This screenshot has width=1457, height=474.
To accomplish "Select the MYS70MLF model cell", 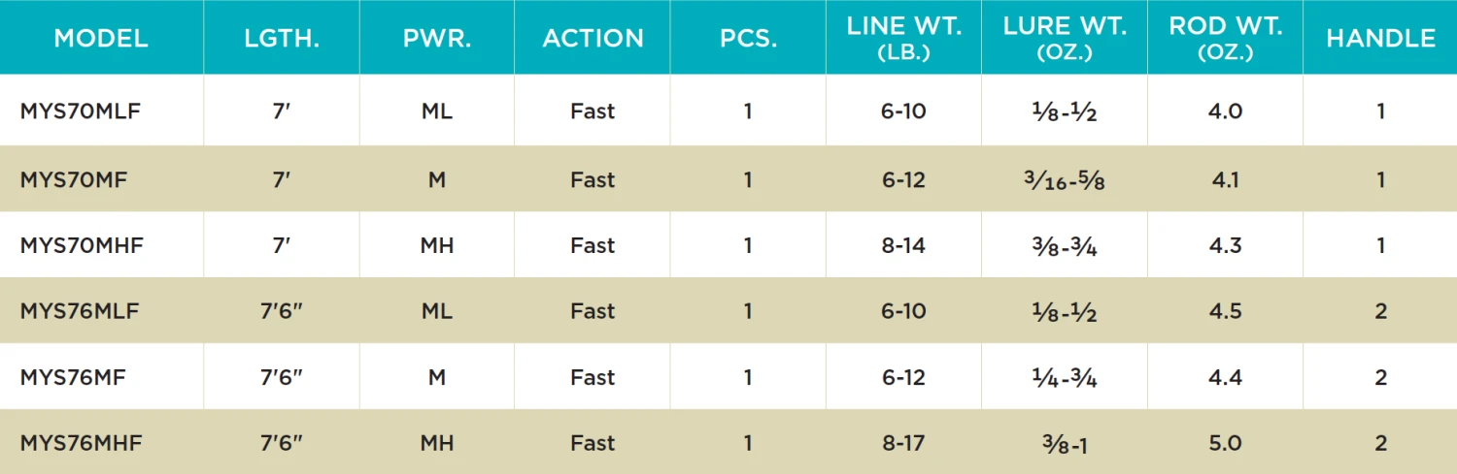I will (x=81, y=111).
